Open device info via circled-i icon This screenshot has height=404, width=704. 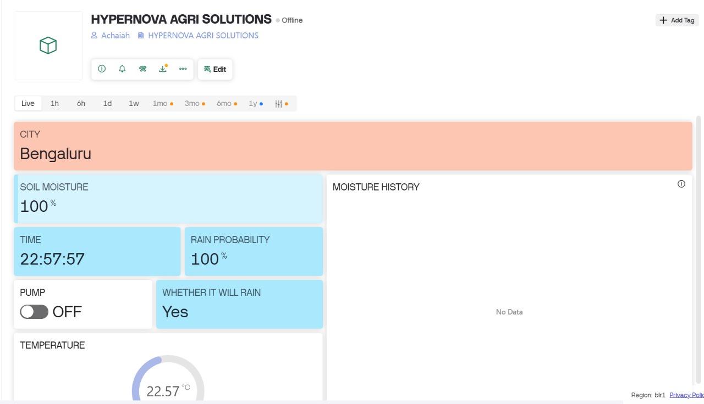click(102, 69)
